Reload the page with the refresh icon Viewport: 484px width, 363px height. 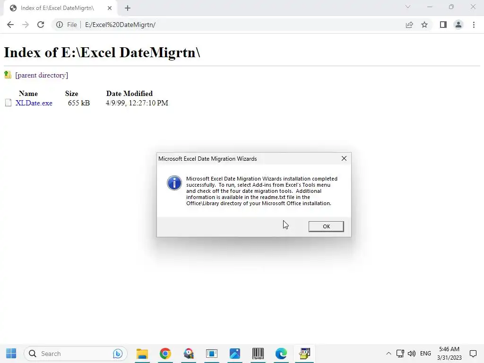pos(41,25)
